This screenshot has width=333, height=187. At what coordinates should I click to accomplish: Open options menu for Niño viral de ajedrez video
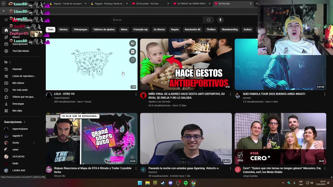230,94
